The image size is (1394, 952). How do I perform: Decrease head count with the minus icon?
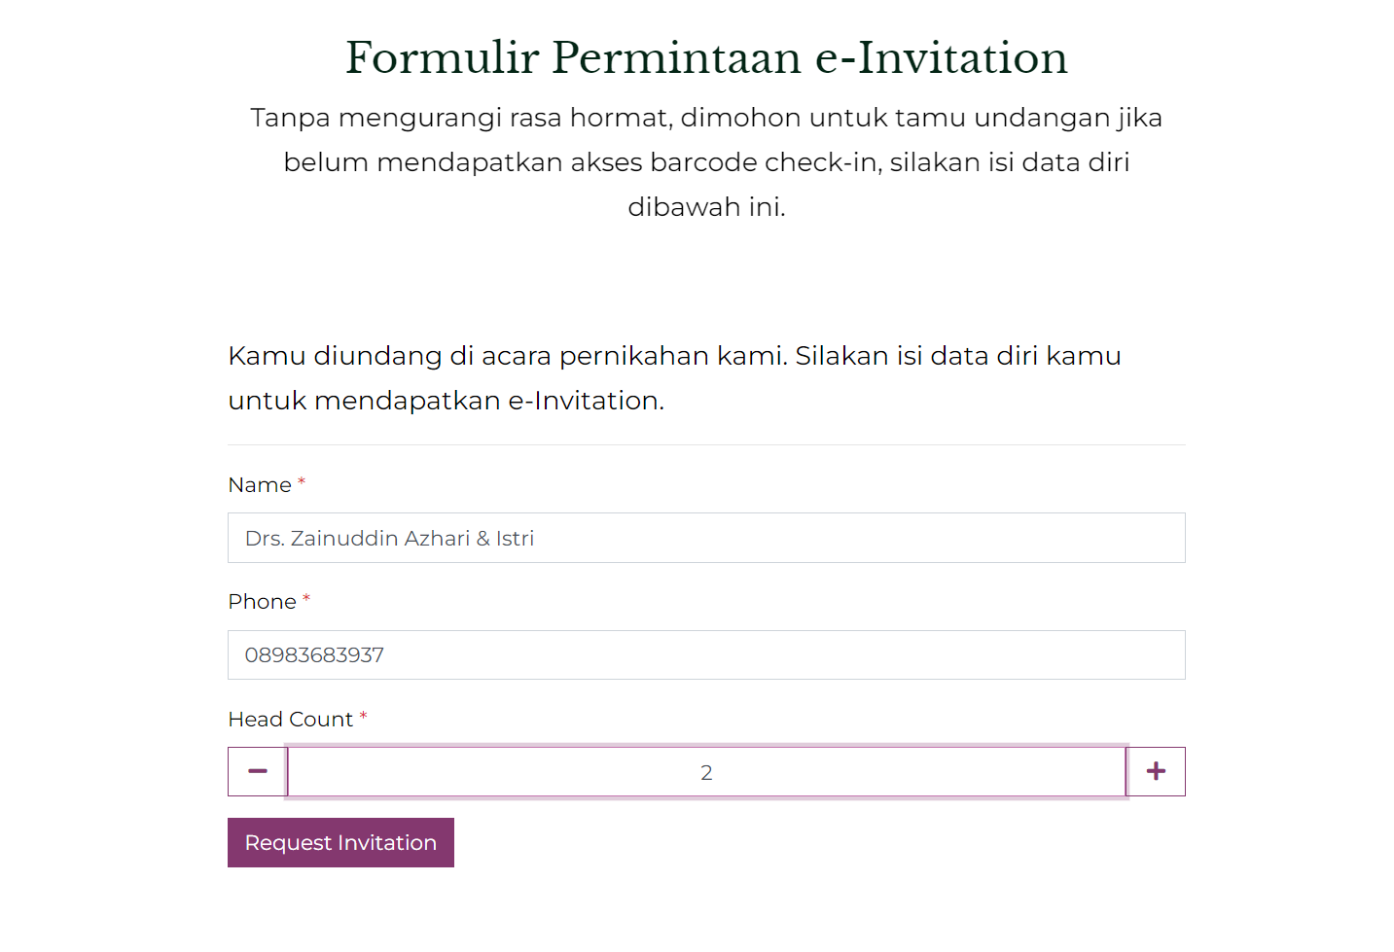pos(258,771)
